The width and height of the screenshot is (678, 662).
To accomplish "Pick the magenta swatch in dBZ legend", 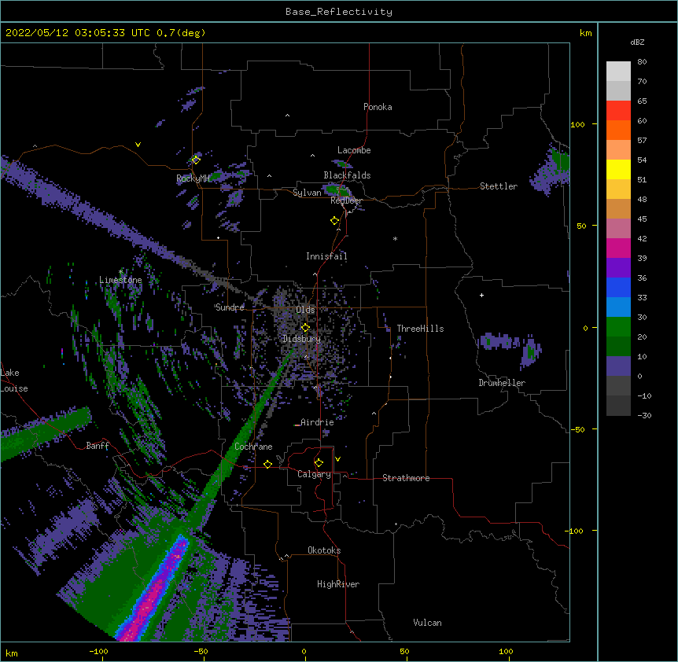I will tap(618, 248).
